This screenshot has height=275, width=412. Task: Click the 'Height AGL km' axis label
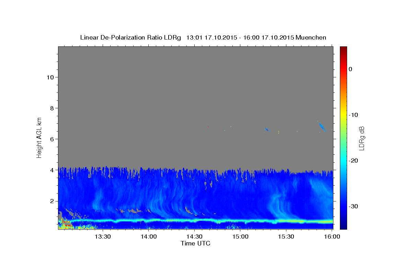click(x=39, y=137)
